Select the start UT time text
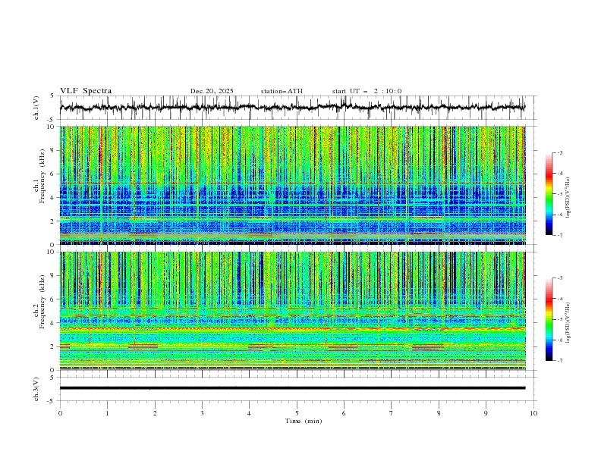The width and height of the screenshot is (601, 464). 367,91
